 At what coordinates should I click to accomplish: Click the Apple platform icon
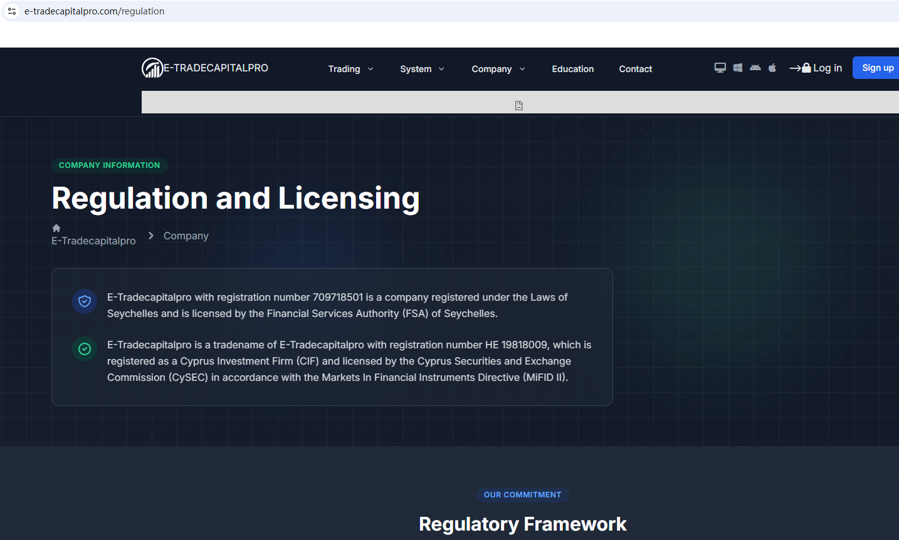point(772,68)
